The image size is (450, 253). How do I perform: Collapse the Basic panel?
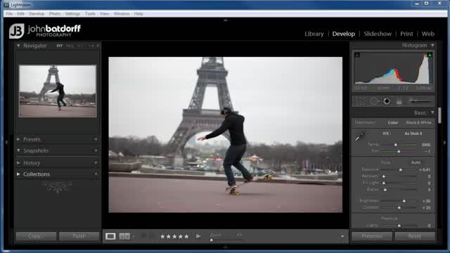432,112
